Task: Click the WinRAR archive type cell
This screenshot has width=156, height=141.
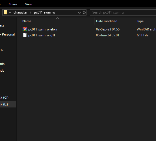Action: point(146,29)
